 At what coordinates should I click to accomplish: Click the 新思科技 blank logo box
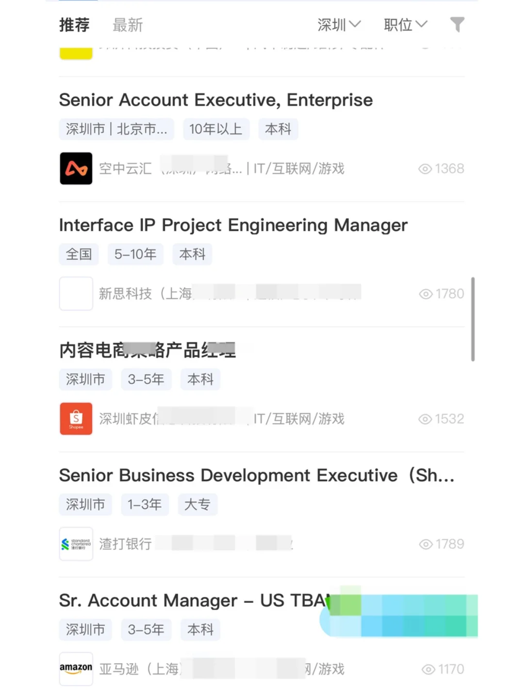76,293
